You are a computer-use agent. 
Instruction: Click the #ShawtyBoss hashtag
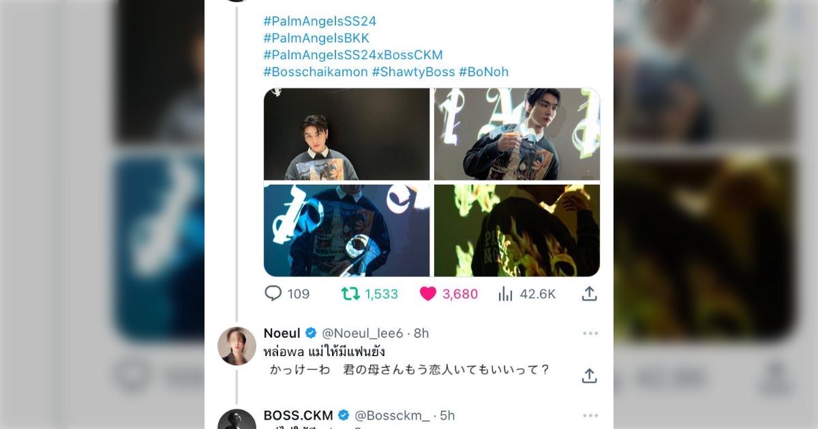coord(413,72)
